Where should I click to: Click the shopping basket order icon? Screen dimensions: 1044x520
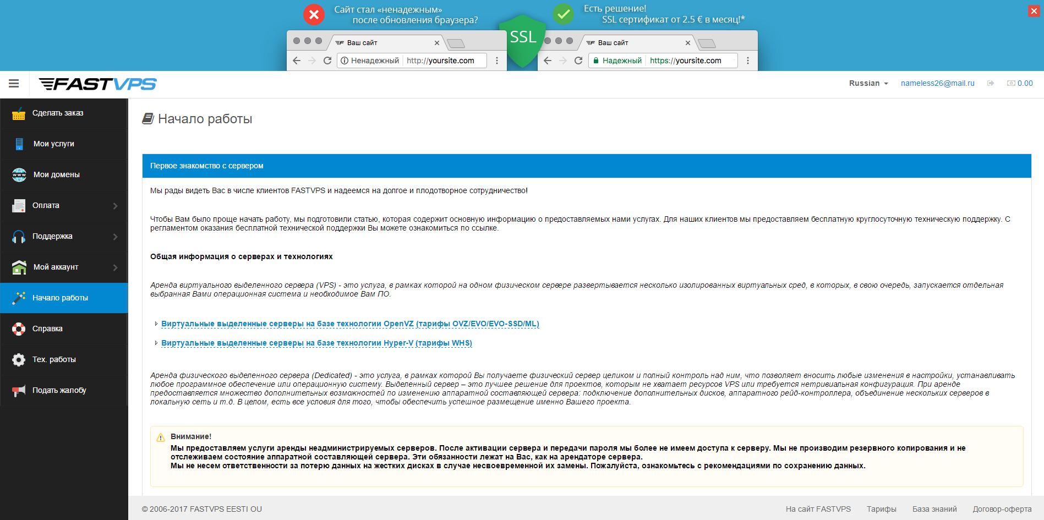(x=19, y=113)
